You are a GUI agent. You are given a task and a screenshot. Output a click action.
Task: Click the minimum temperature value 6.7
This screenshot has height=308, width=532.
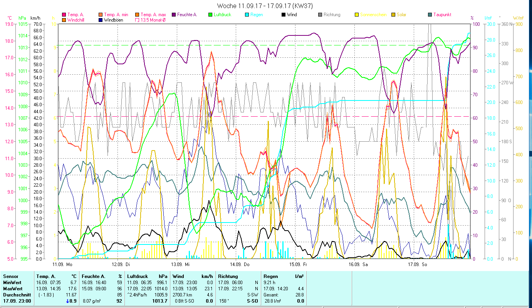click(74, 283)
